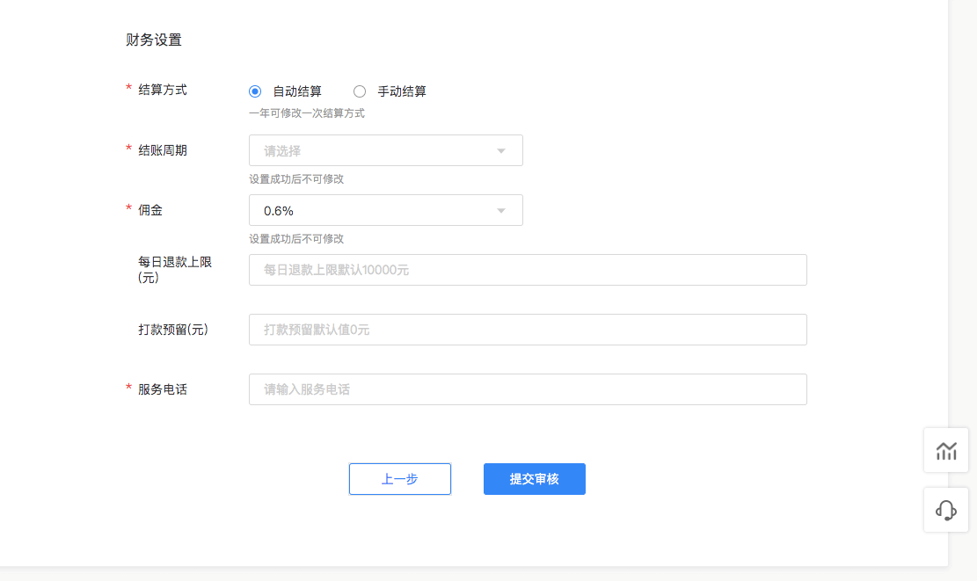The height and width of the screenshot is (581, 977).
Task: Open the 结账周期 dropdown
Action: 385,149
